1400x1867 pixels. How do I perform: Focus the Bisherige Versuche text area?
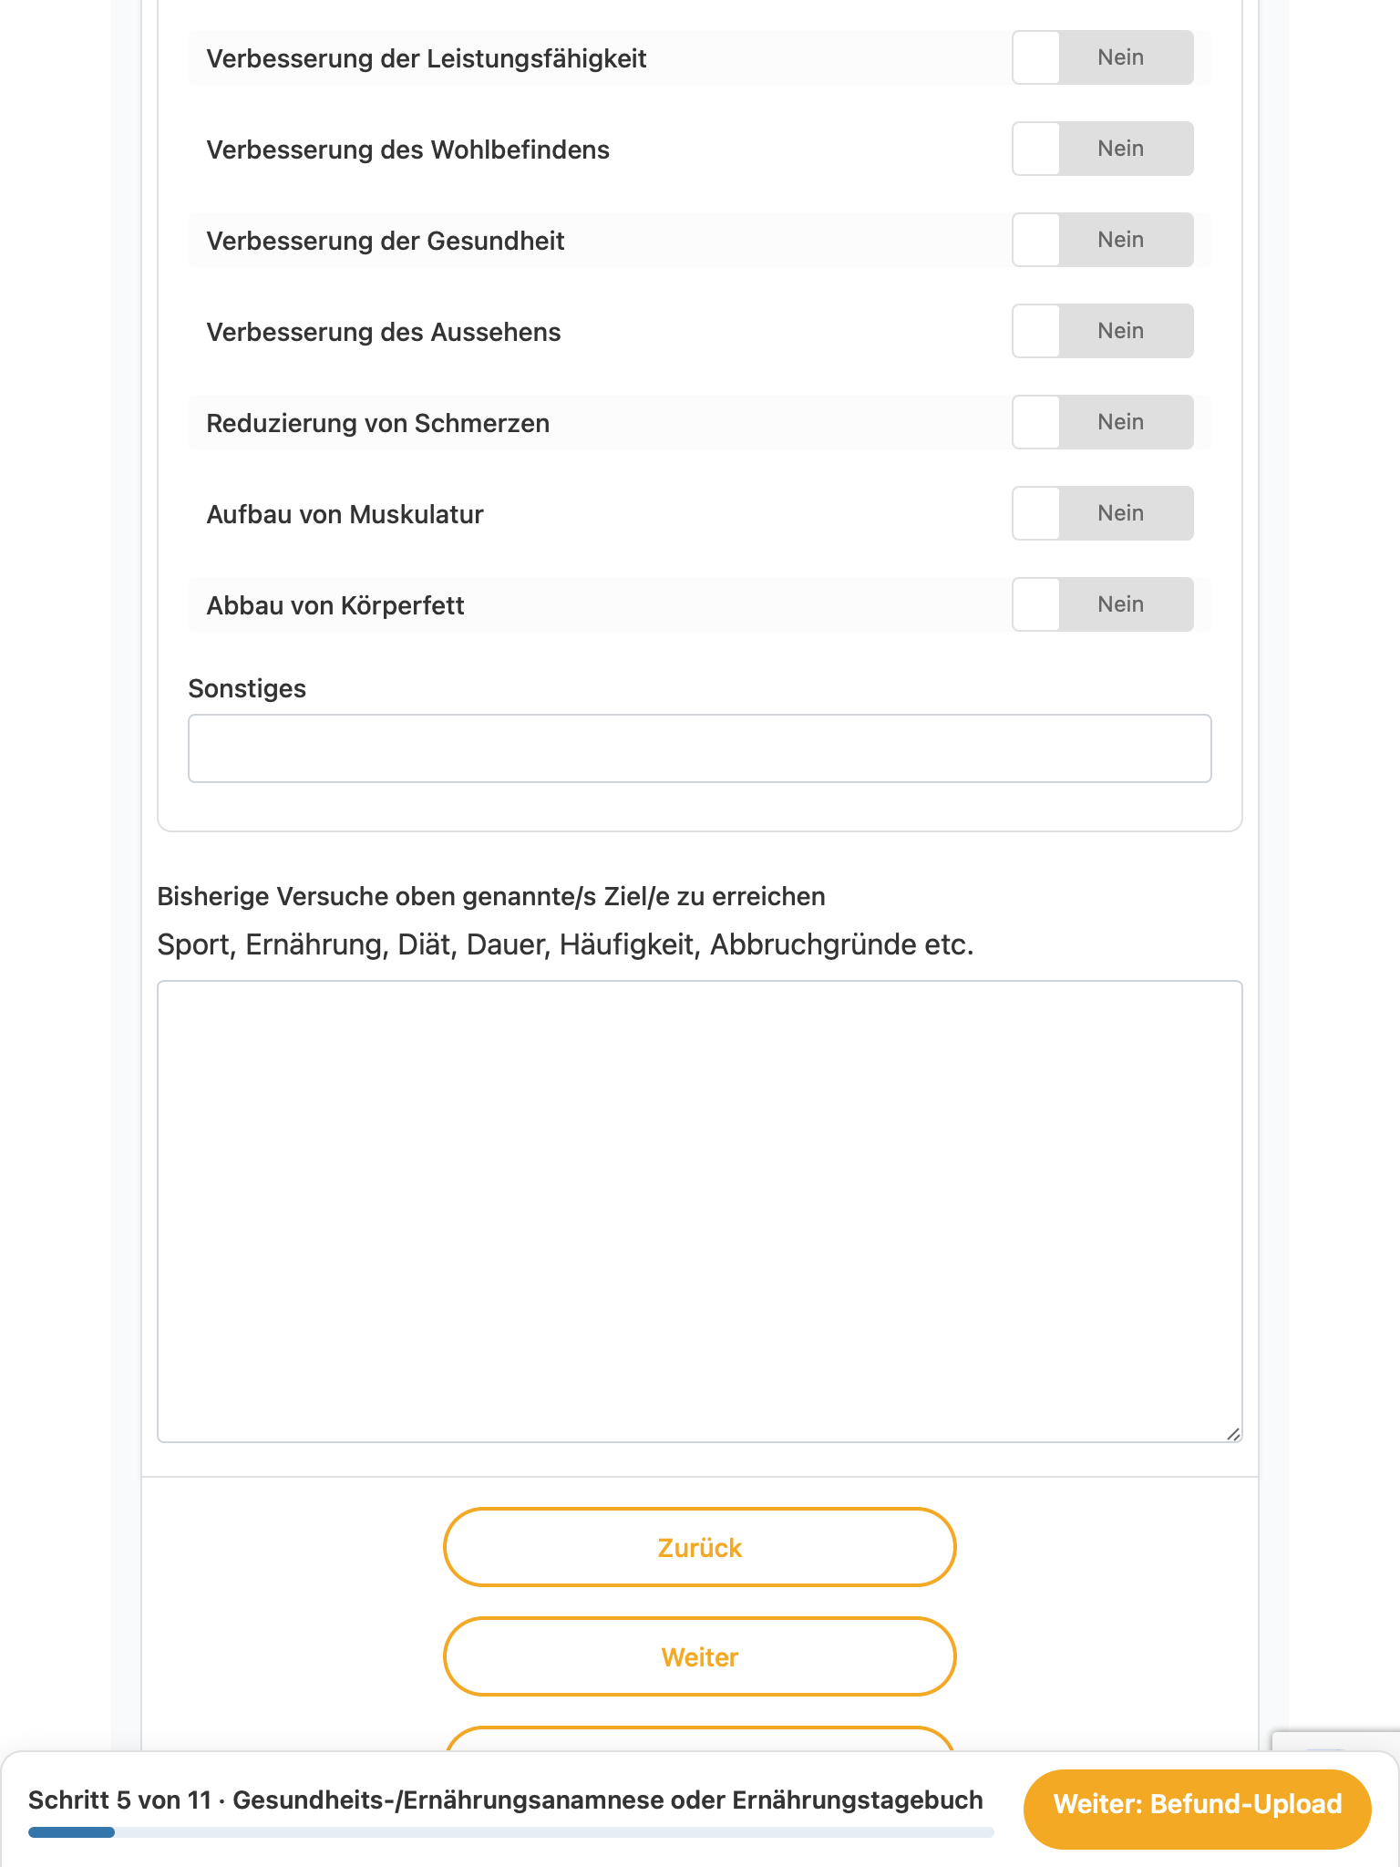pos(699,1212)
